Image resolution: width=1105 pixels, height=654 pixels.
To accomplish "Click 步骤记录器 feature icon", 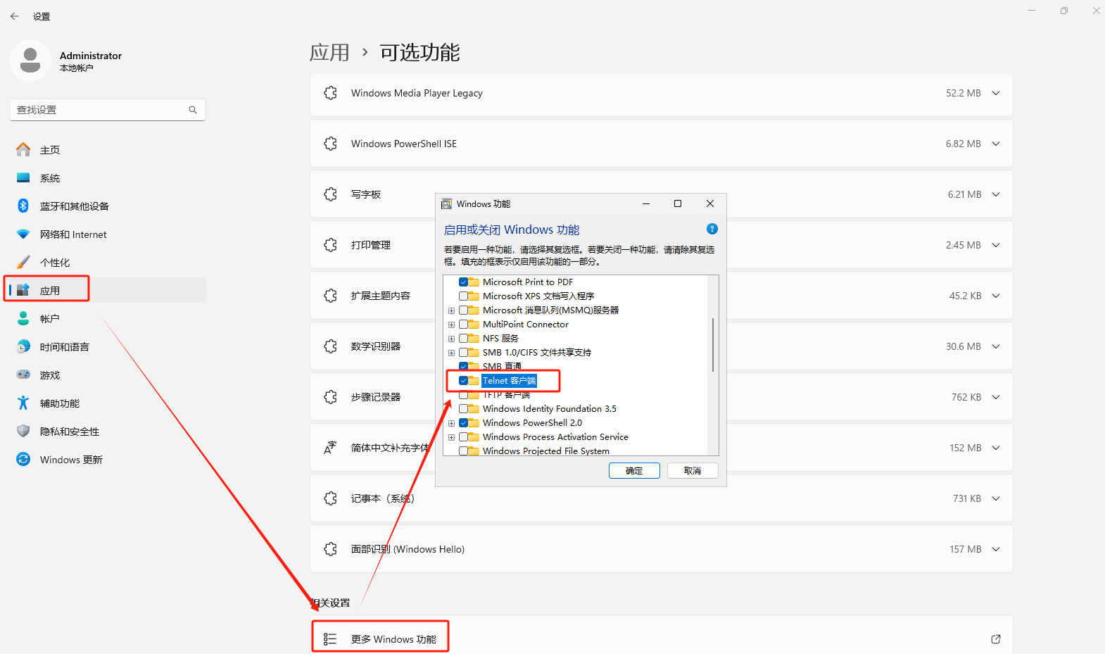I will 330,397.
